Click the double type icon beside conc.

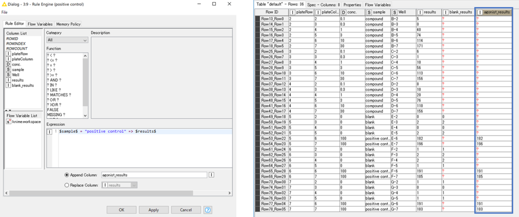point(9,64)
